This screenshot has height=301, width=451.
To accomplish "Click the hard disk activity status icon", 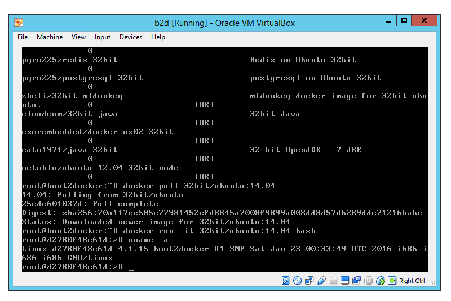I will 285,280.
